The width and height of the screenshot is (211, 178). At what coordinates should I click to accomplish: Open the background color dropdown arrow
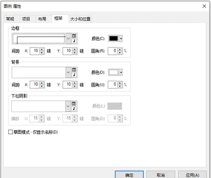coord(121,72)
